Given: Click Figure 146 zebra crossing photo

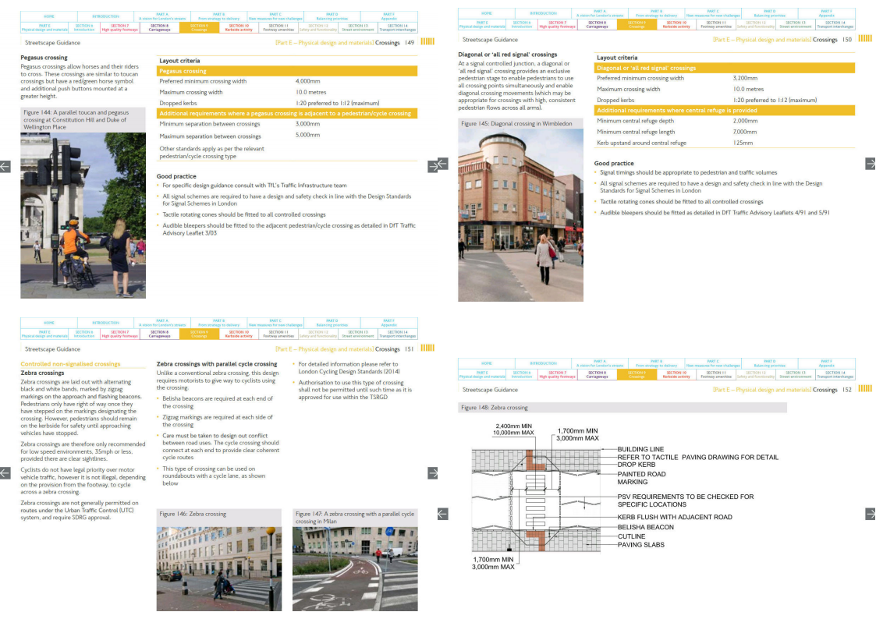Looking at the screenshot, I should (219, 569).
